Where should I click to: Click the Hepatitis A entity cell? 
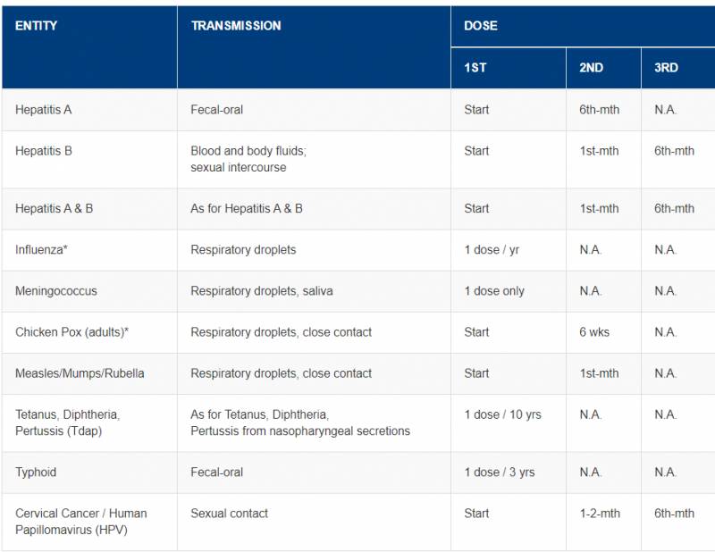point(44,110)
